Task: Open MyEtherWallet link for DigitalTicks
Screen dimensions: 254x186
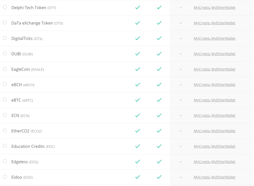Action: (x=223, y=38)
